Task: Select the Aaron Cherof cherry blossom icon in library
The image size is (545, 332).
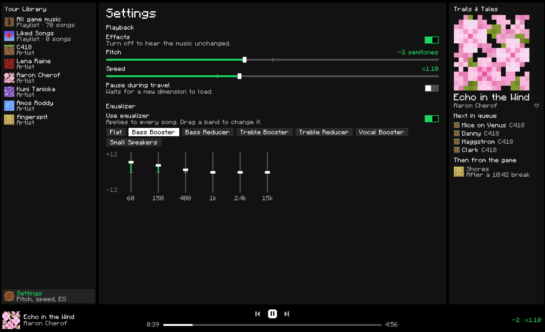Action: [9, 78]
